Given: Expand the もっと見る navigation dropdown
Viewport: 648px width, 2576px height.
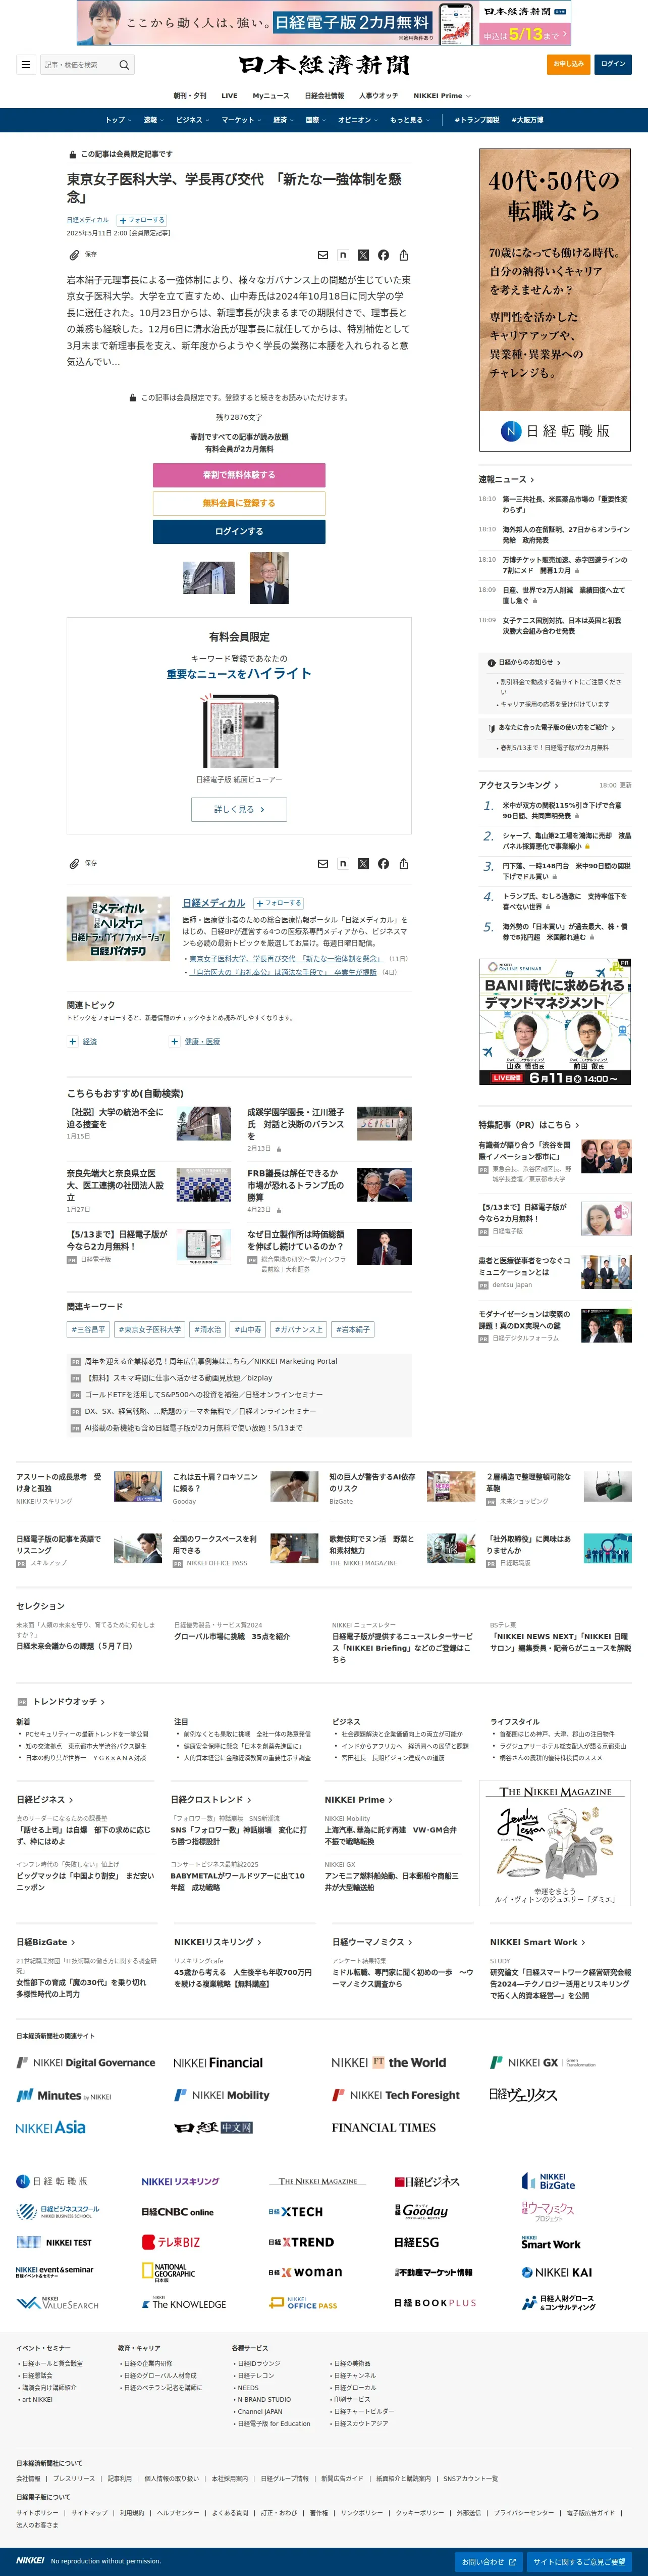Looking at the screenshot, I should pyautogui.click(x=409, y=120).
